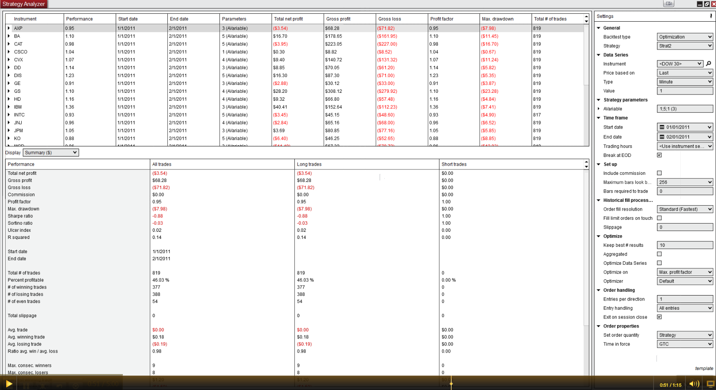Image resolution: width=716 pixels, height=390 pixels.
Task: Open the Time in force dropdown
Action: click(x=685, y=344)
